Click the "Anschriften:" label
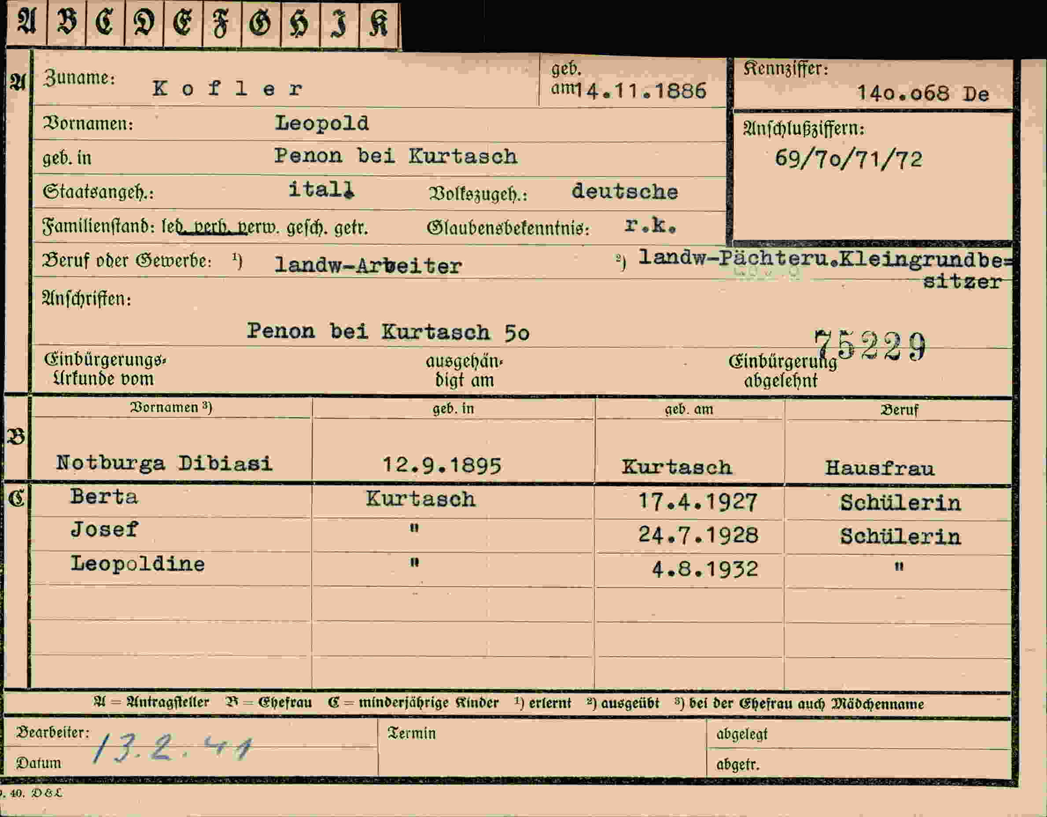This screenshot has width=1047, height=817. point(86,298)
